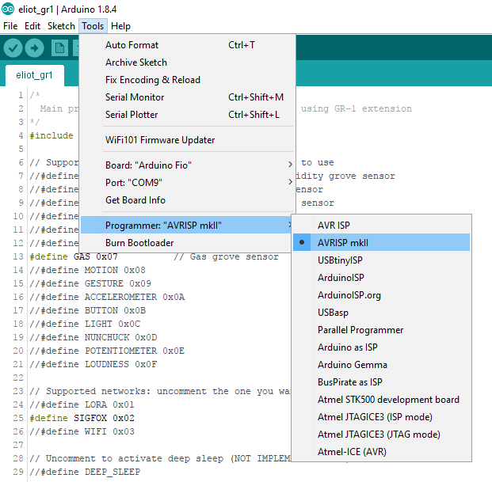This screenshot has height=482, width=492.
Task: Click code line '//#define ACCELEROMETER 0x0A'
Action: (x=107, y=297)
